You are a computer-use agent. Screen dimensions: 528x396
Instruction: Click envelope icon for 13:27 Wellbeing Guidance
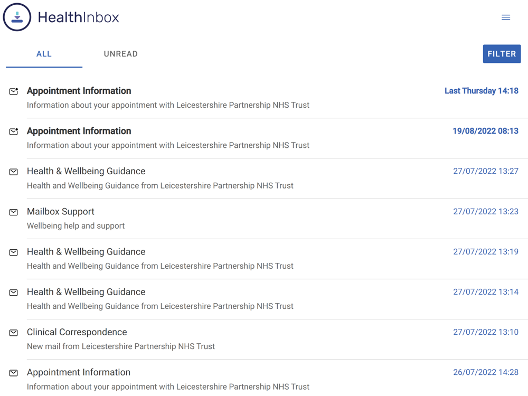tap(14, 172)
